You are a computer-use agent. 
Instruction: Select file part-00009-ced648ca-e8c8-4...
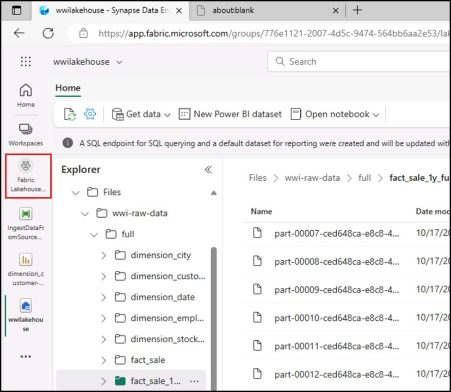tap(337, 290)
